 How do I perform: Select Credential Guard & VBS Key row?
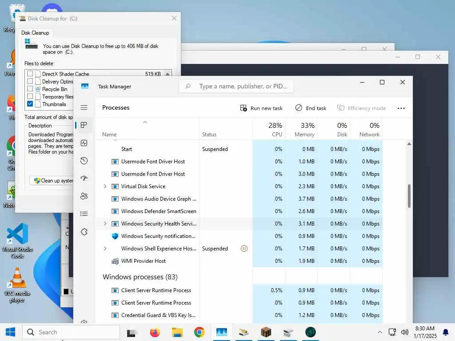click(x=239, y=315)
